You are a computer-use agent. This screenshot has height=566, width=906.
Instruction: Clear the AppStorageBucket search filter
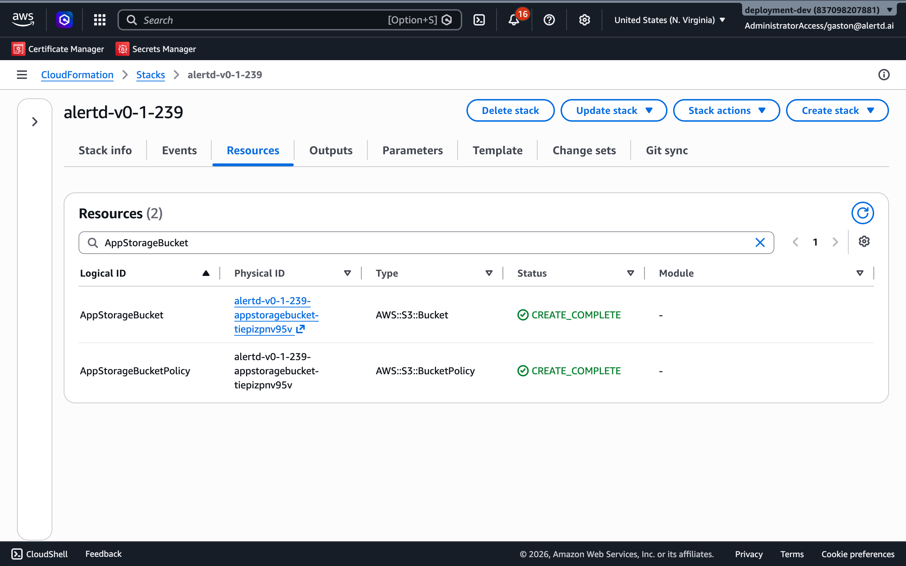point(760,243)
